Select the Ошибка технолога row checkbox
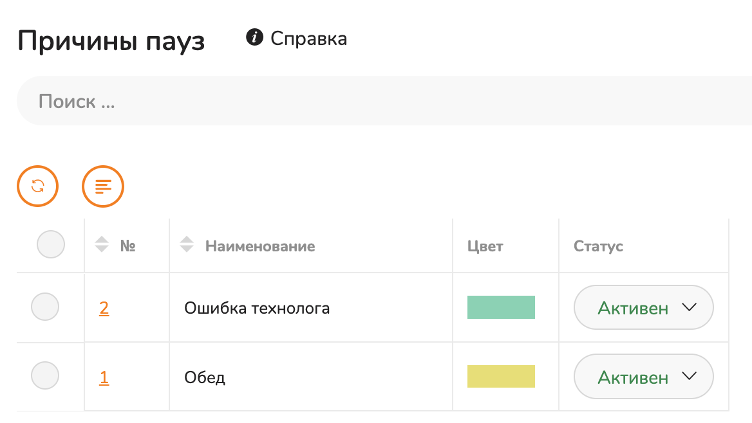Viewport: 752px width, 423px height. pos(45,307)
